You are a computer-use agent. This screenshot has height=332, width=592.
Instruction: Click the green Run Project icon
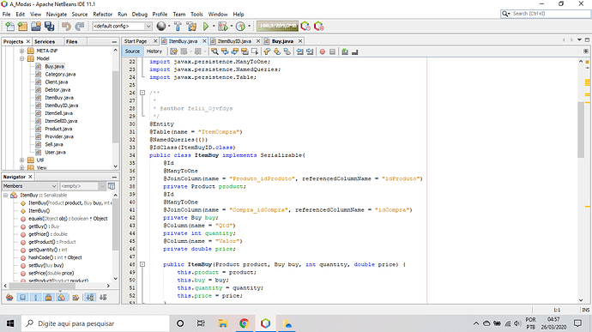[x=206, y=27]
